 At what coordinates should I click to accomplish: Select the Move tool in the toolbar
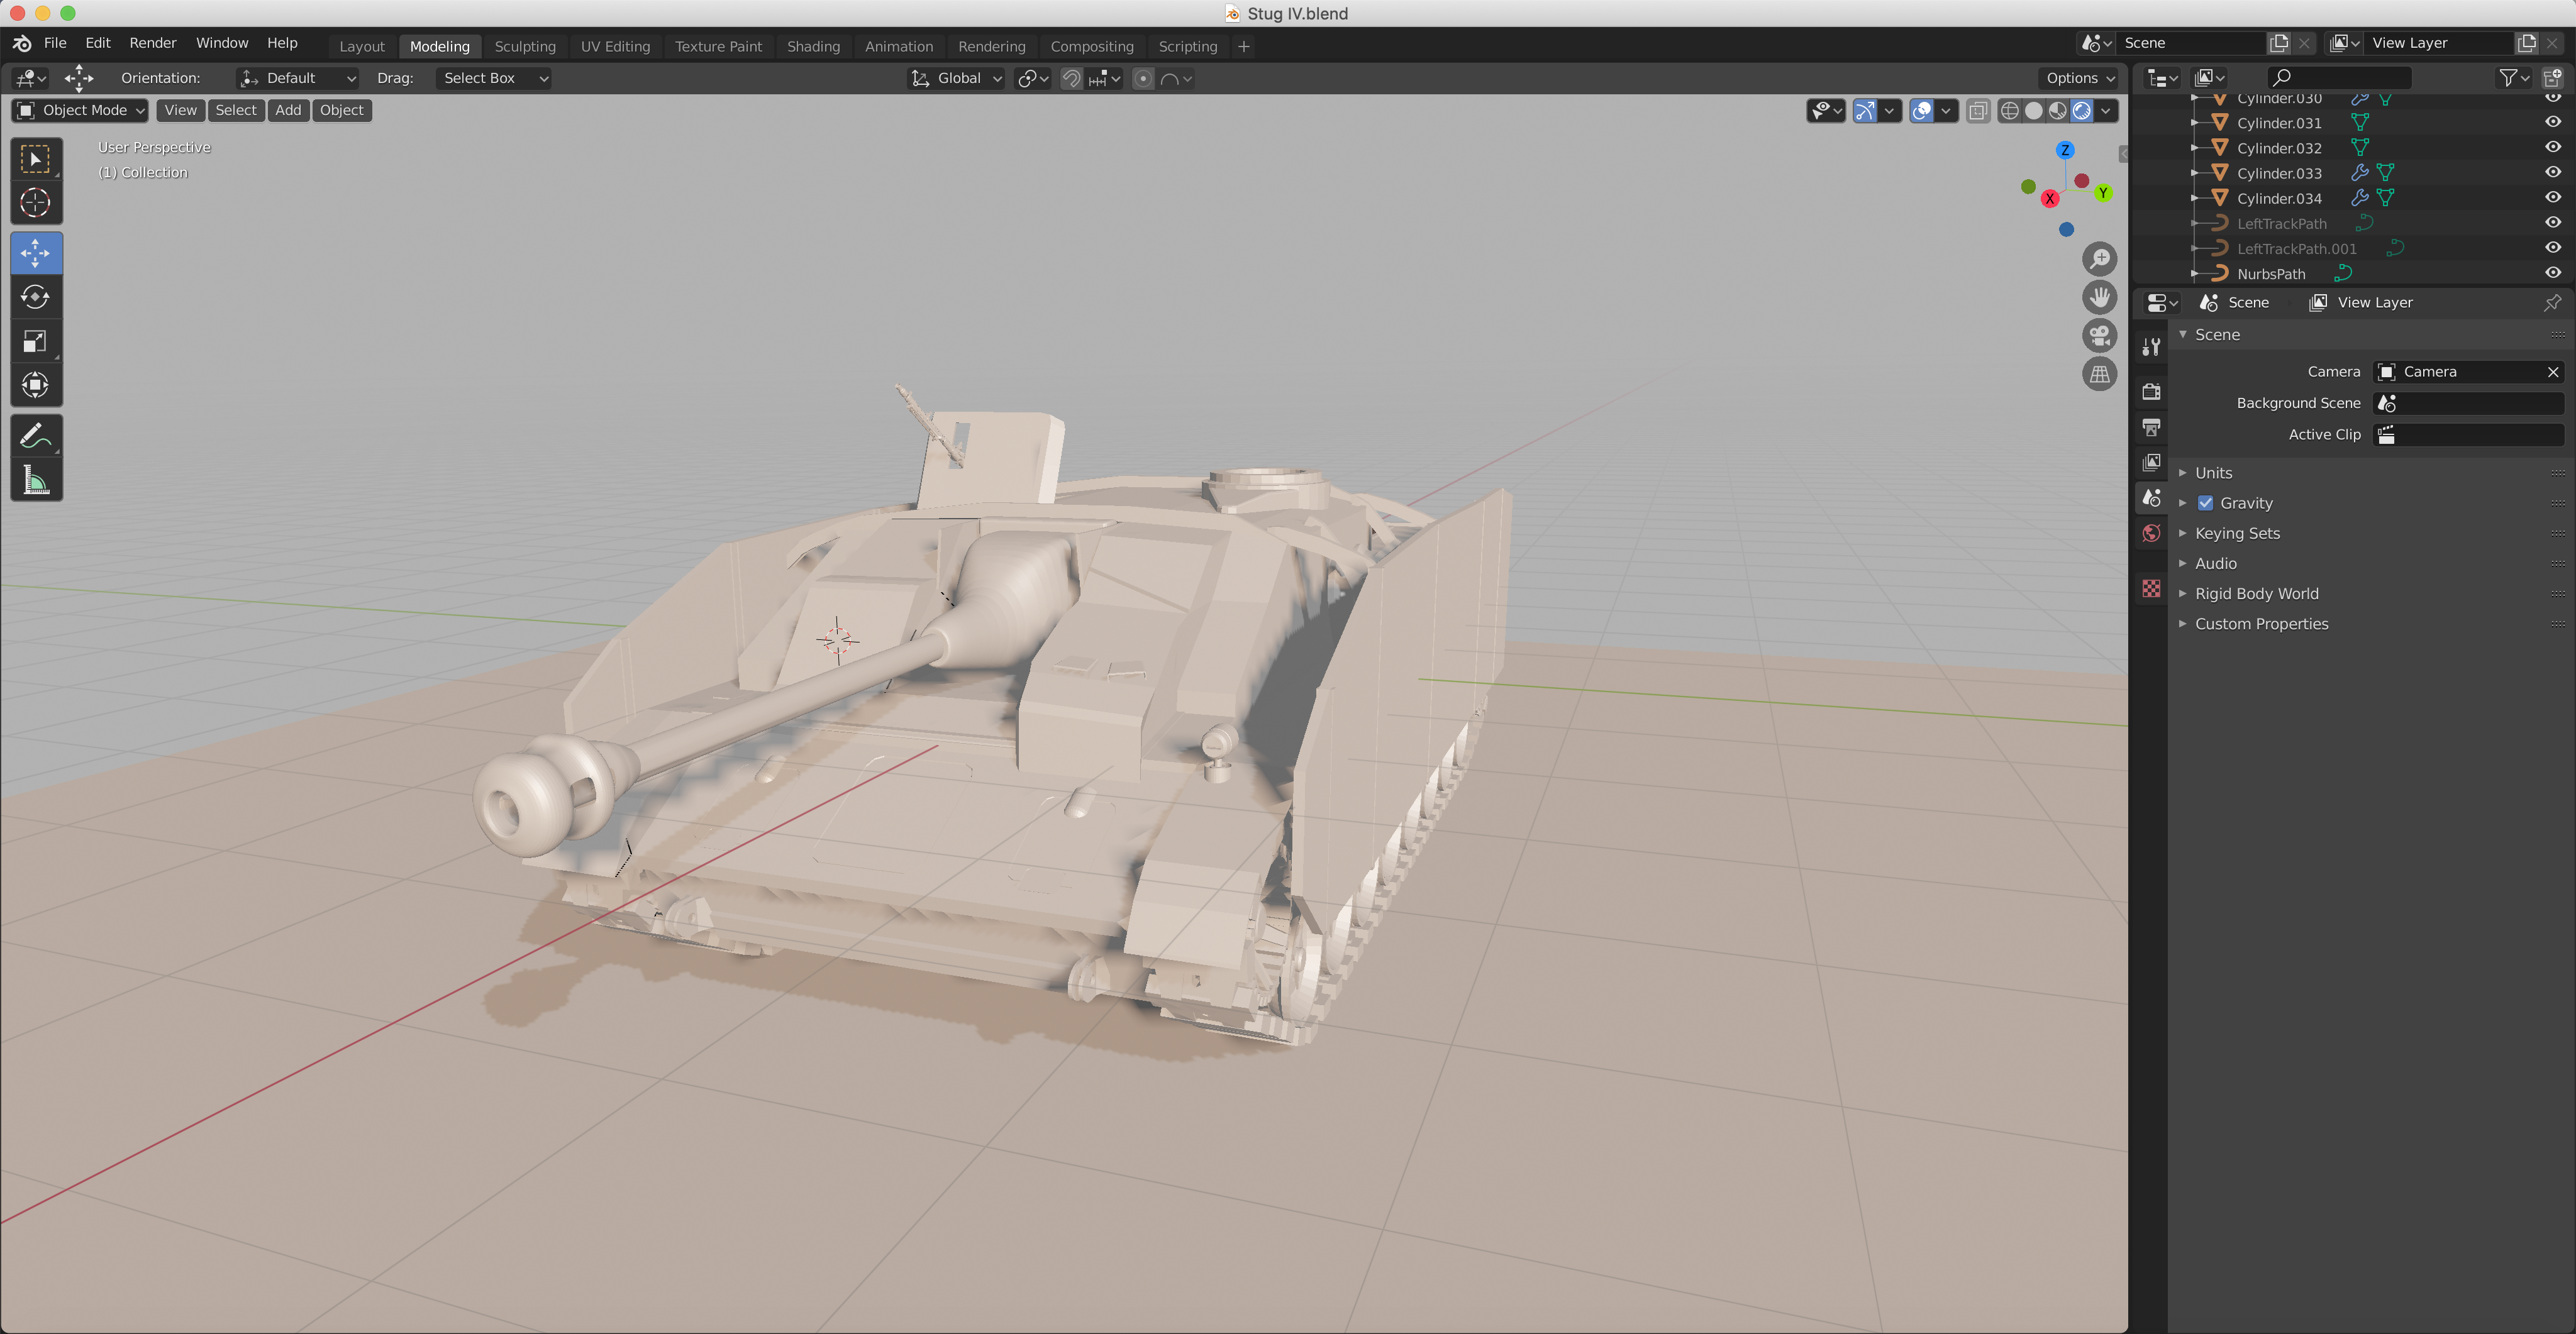tap(36, 253)
